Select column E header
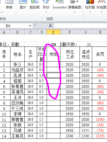 tap(54, 32)
